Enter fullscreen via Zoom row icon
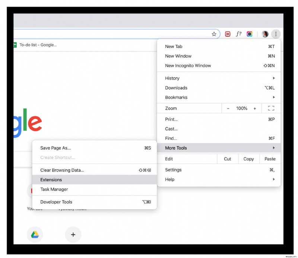This screenshot has width=298, height=258. (x=271, y=108)
